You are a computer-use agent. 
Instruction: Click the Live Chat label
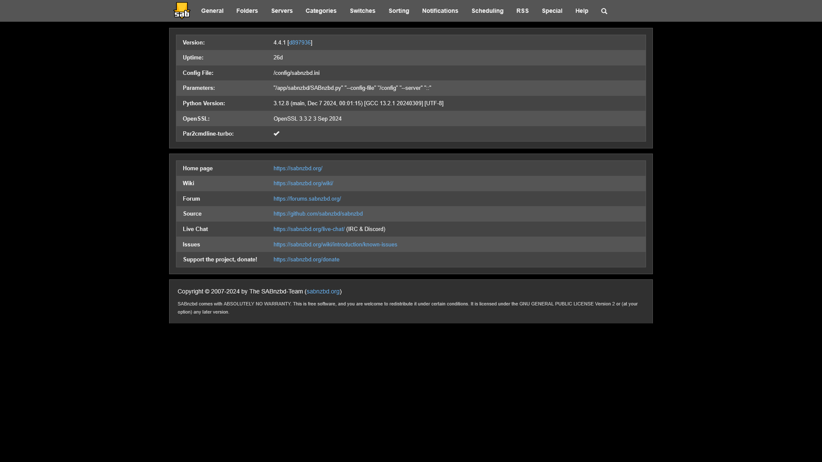click(195, 229)
